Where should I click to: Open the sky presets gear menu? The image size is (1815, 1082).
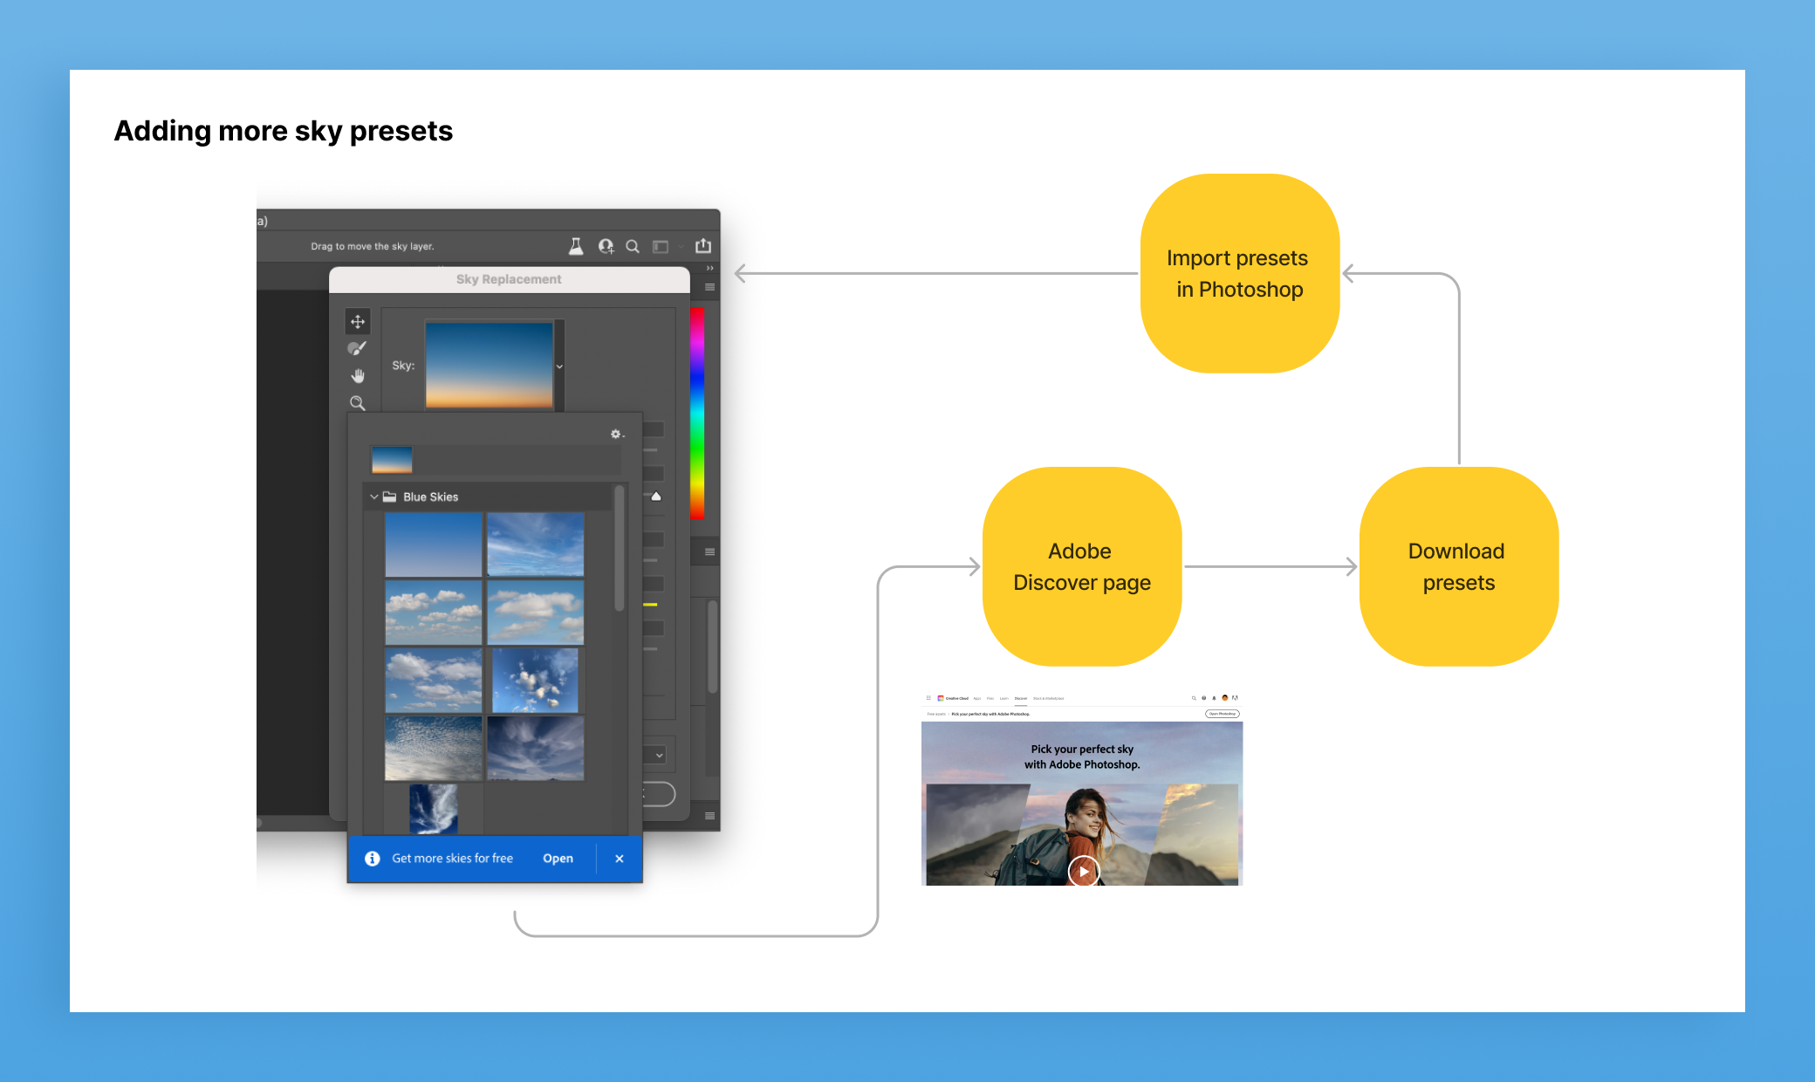[x=617, y=434]
